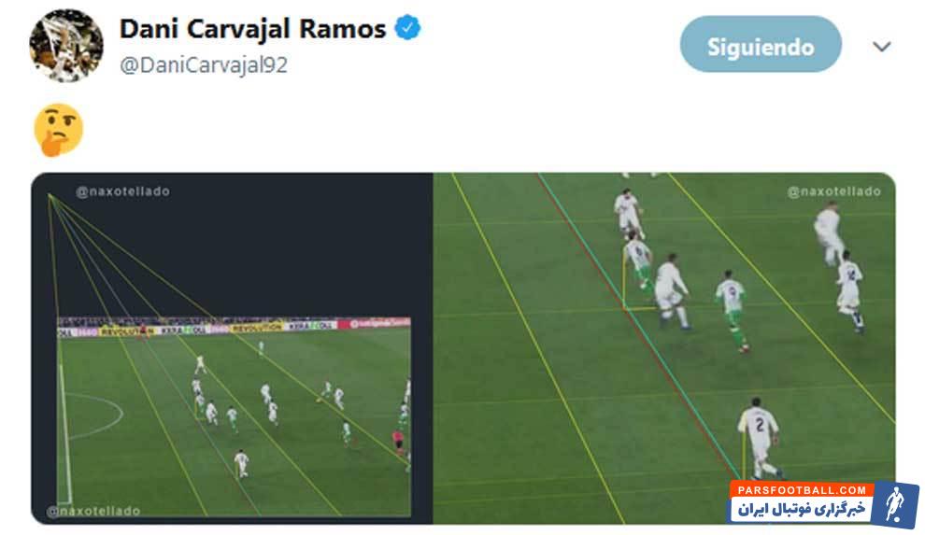Click @naxotellado watermark at bottom left

pos(93,511)
